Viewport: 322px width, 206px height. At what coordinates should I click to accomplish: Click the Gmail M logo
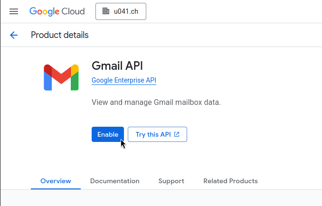61,77
